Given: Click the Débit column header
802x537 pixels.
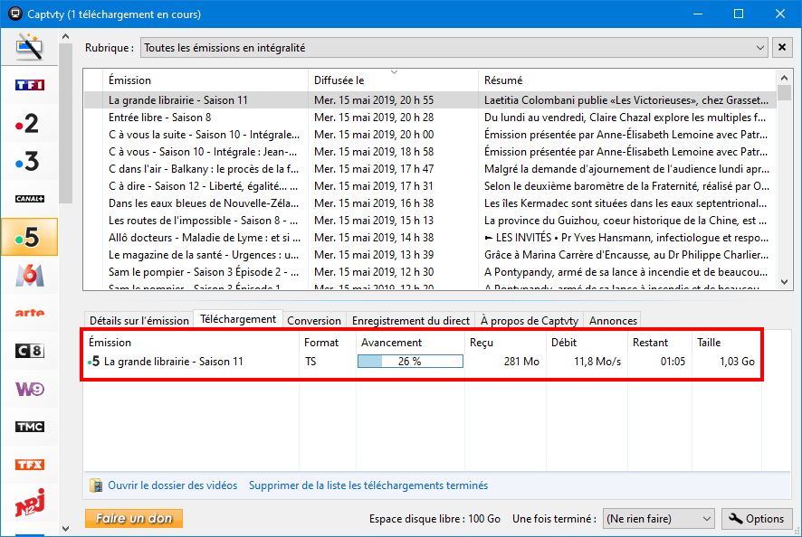Looking at the screenshot, I should point(587,343).
